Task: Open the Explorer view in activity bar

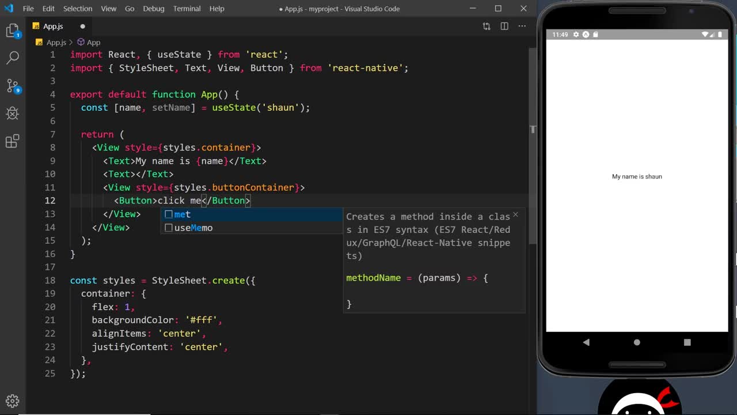Action: [13, 31]
